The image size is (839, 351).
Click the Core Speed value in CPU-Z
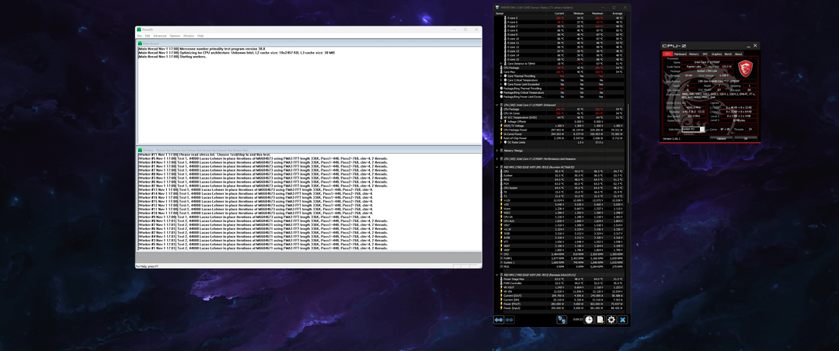point(694,107)
